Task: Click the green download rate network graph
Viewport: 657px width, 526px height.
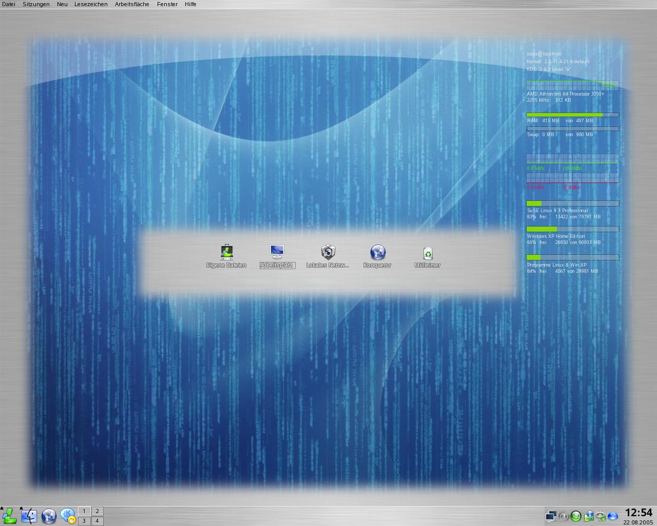Action: (572, 159)
